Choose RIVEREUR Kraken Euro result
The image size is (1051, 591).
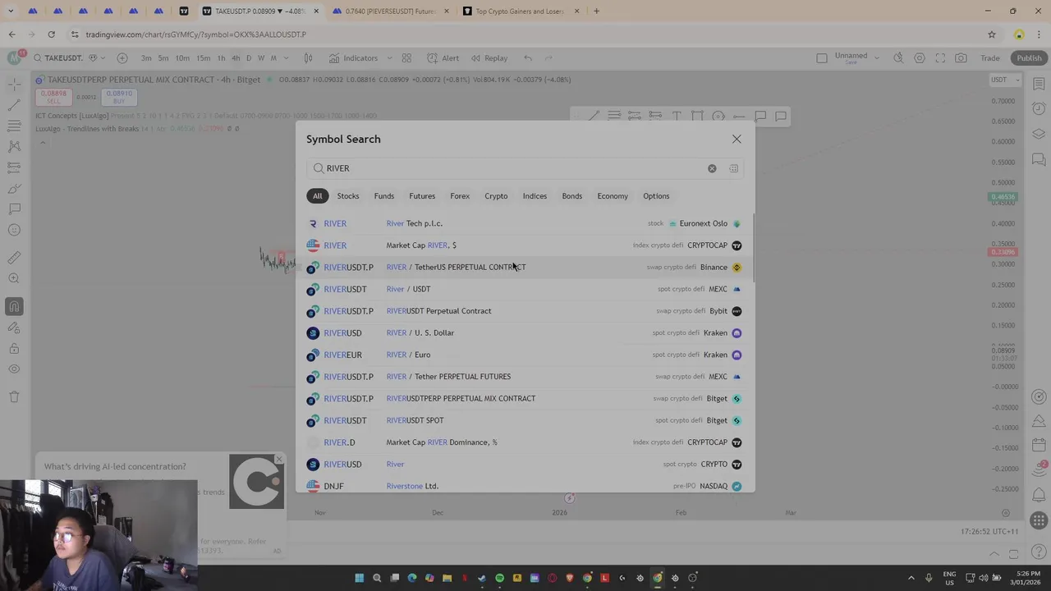tap(524, 355)
